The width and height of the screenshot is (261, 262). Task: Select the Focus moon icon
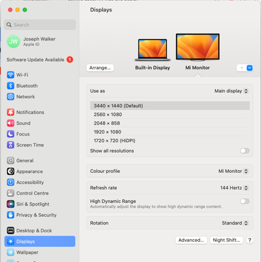10,134
